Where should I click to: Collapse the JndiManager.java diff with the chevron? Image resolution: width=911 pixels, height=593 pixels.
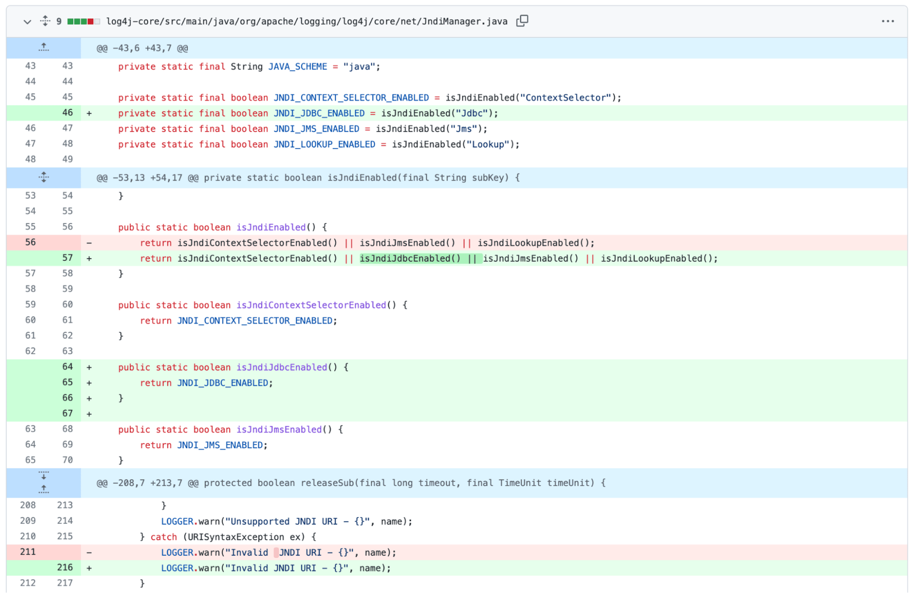coord(27,21)
